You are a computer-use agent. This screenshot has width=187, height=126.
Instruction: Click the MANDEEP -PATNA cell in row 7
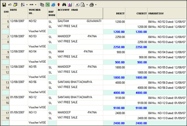(80, 37)
